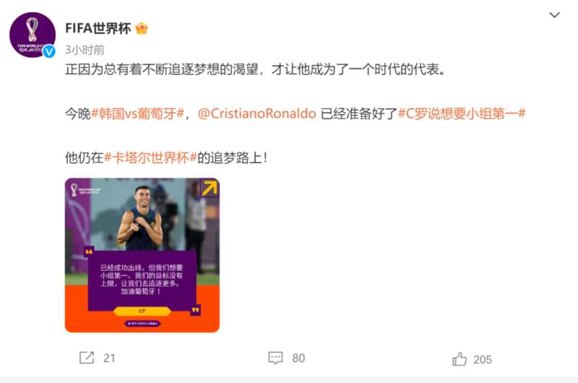The height and width of the screenshot is (383, 578).
Task: Open the #卡塔尔世界杯# hashtag link
Action: (151, 158)
